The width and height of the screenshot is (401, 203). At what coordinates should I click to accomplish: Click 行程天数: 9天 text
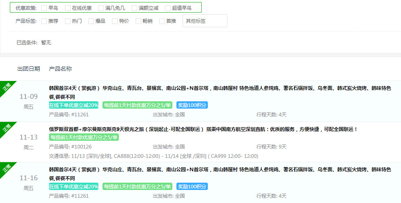272,147
